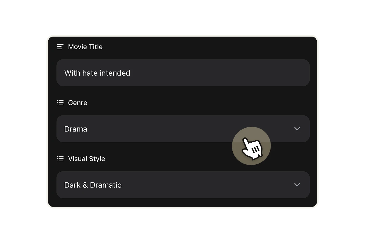Click the list icon beside Visual Style
This screenshot has width=365, height=244.
60,159
